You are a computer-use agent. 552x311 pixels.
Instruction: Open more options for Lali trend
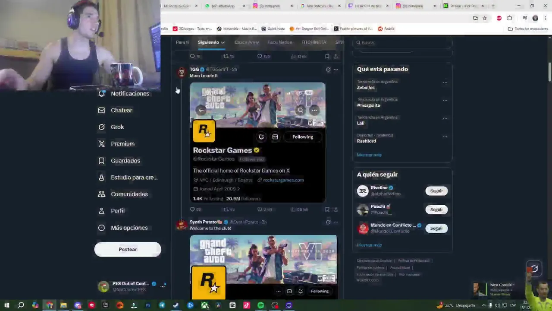(445, 118)
